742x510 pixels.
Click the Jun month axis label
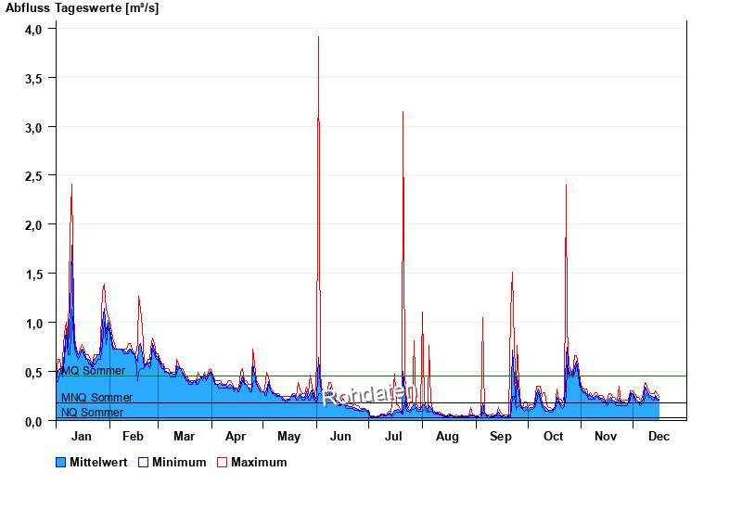tap(340, 436)
